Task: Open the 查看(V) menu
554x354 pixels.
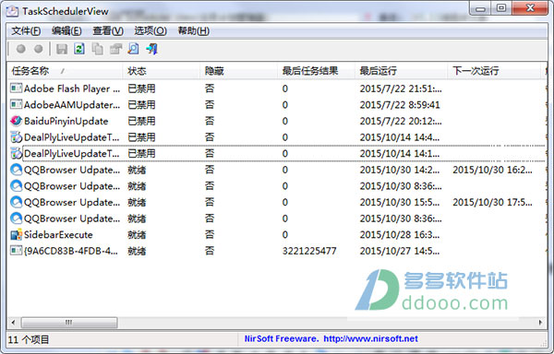Action: tap(108, 31)
